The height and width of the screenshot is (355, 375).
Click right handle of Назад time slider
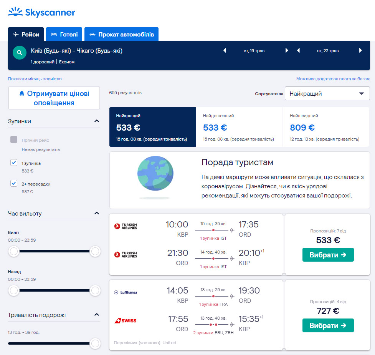click(x=95, y=290)
